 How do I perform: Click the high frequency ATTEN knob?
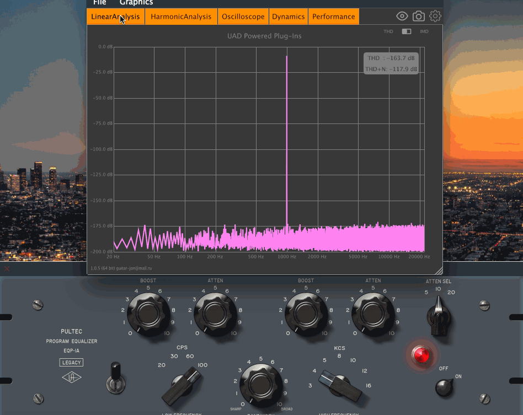373,314
